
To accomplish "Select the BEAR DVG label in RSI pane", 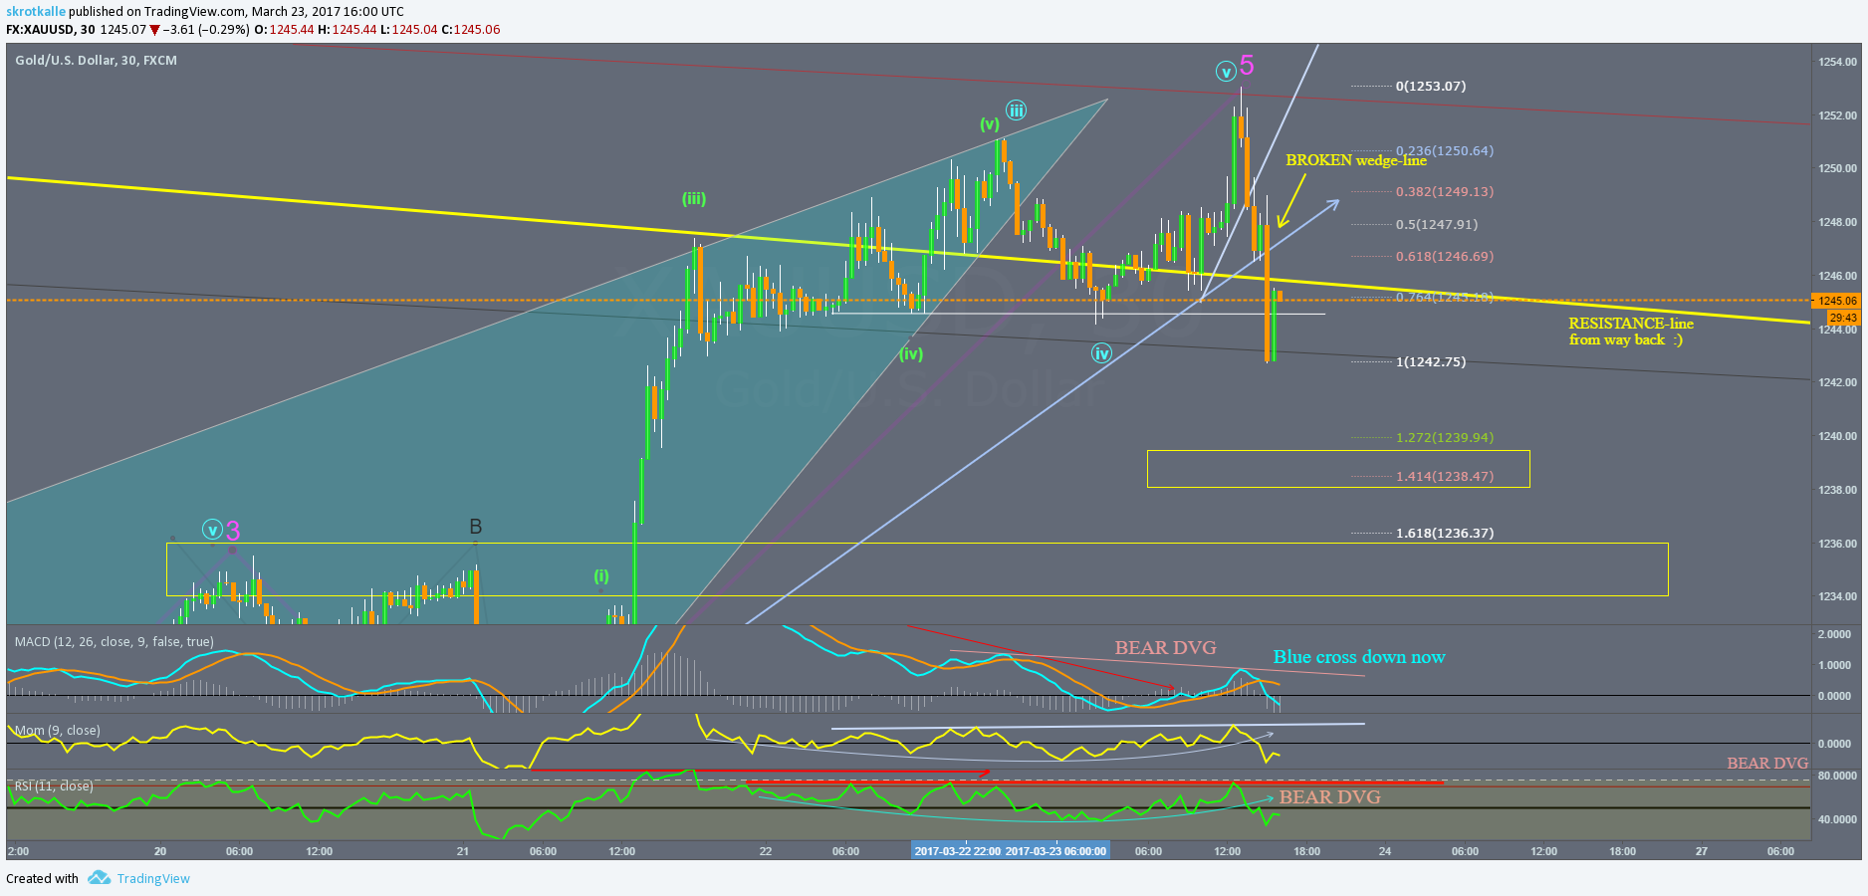I will 1330,797.
